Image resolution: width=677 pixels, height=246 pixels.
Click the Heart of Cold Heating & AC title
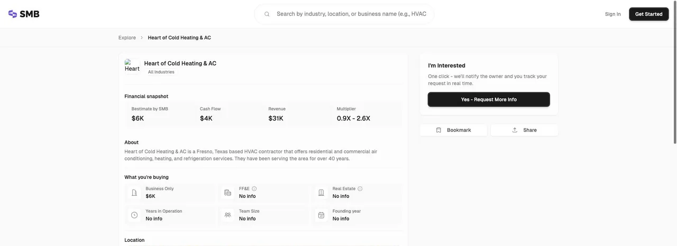click(x=180, y=63)
